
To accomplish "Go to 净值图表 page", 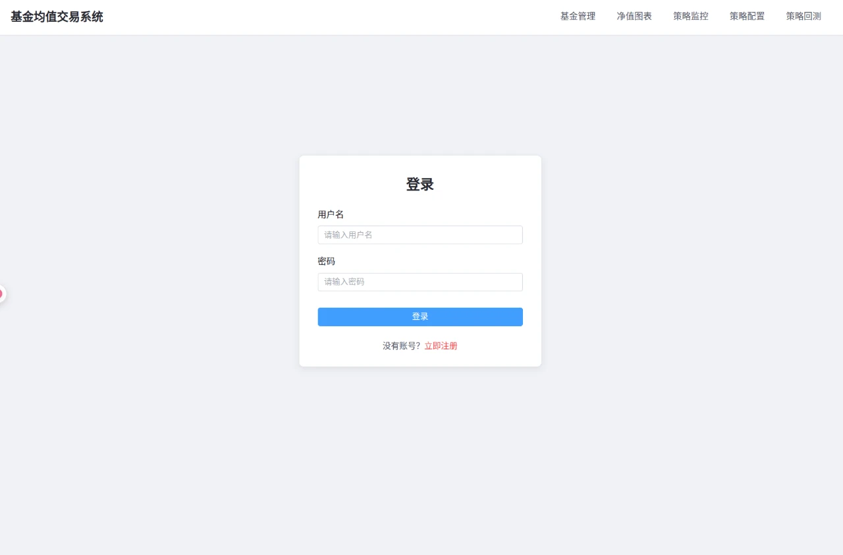I will point(634,16).
